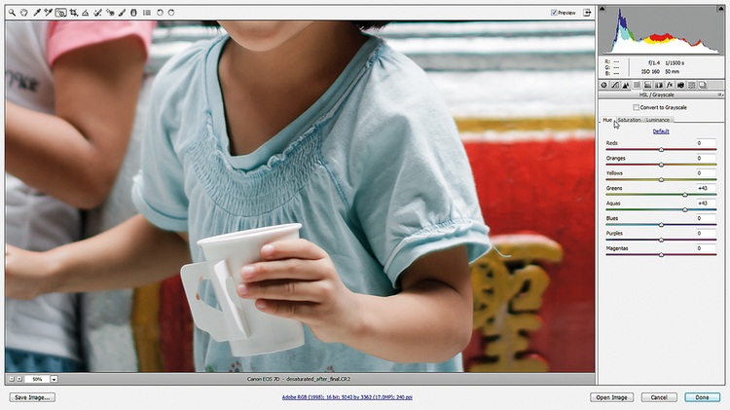The width and height of the screenshot is (730, 410).
Task: Select the Hand tool
Action: point(23,13)
